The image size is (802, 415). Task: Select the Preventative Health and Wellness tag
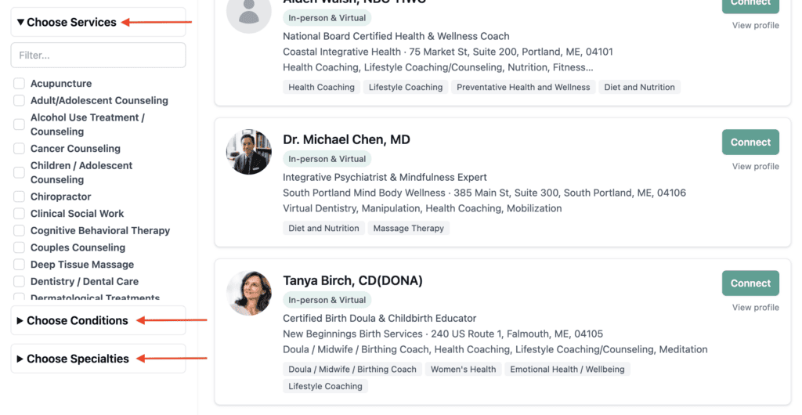pyautogui.click(x=523, y=88)
